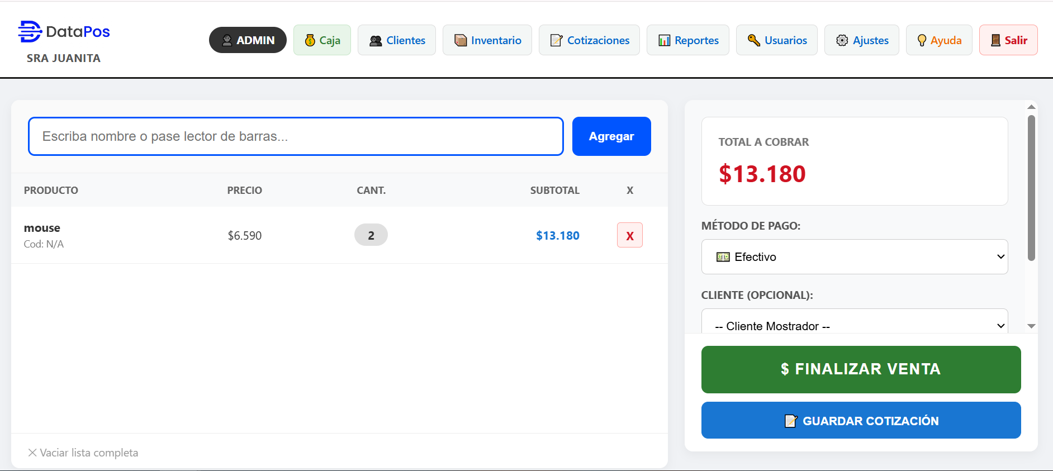The width and height of the screenshot is (1053, 471).
Task: Click the SUBTOTAL column header
Action: coord(555,191)
